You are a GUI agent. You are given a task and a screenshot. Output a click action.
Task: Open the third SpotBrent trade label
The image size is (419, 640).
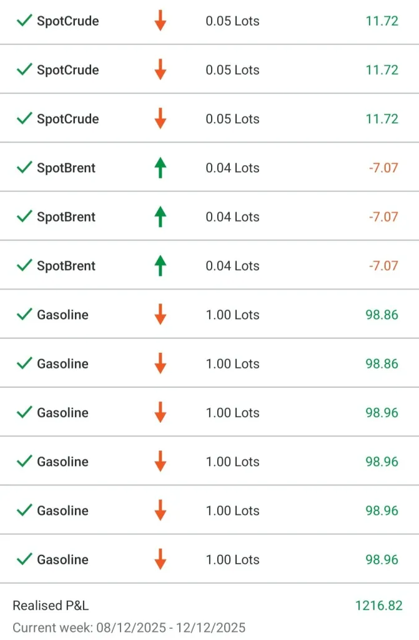click(x=66, y=266)
